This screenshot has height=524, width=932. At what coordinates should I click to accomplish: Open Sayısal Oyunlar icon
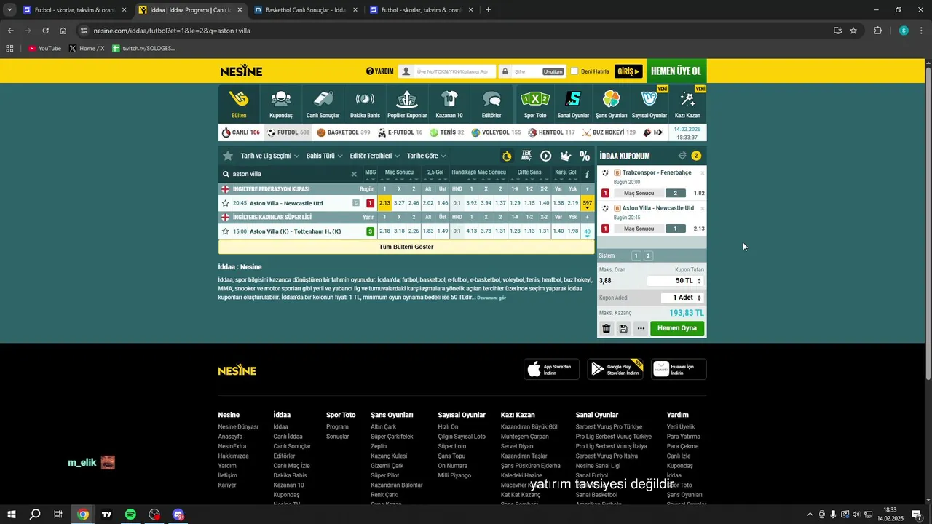[649, 98]
